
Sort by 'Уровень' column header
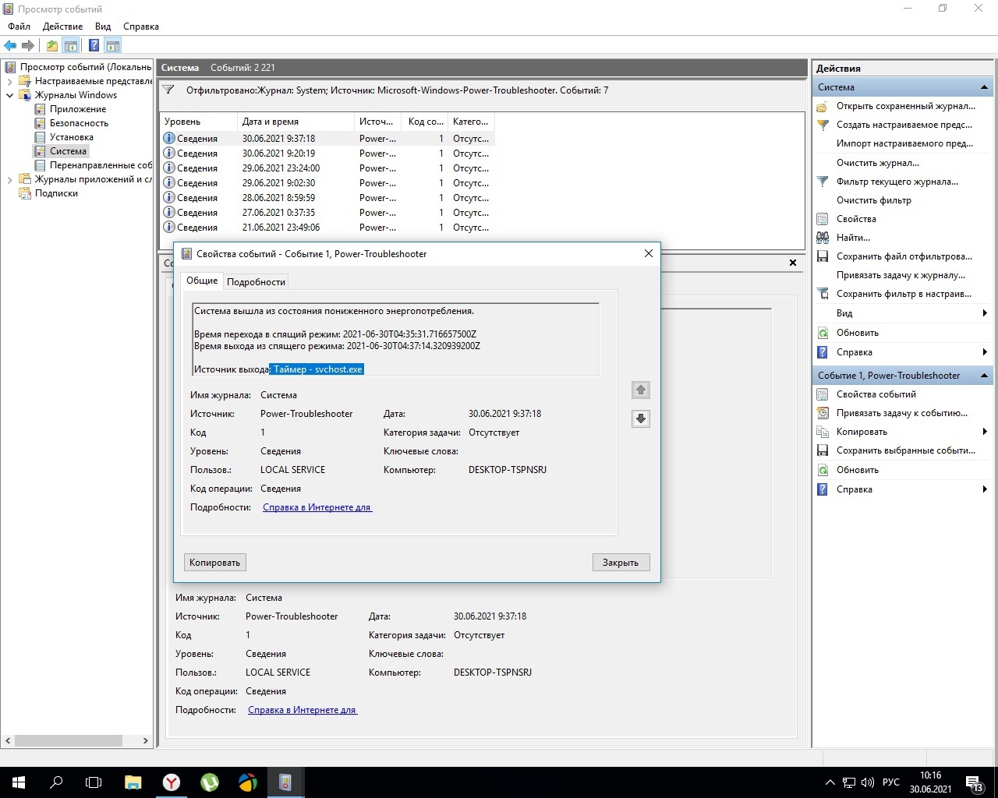click(x=199, y=122)
